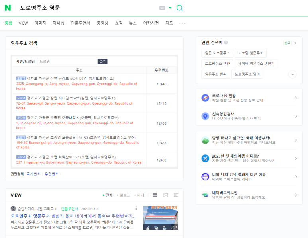Select the 쇼핑 tab
This screenshot has height=238, width=308.
(x=119, y=23)
